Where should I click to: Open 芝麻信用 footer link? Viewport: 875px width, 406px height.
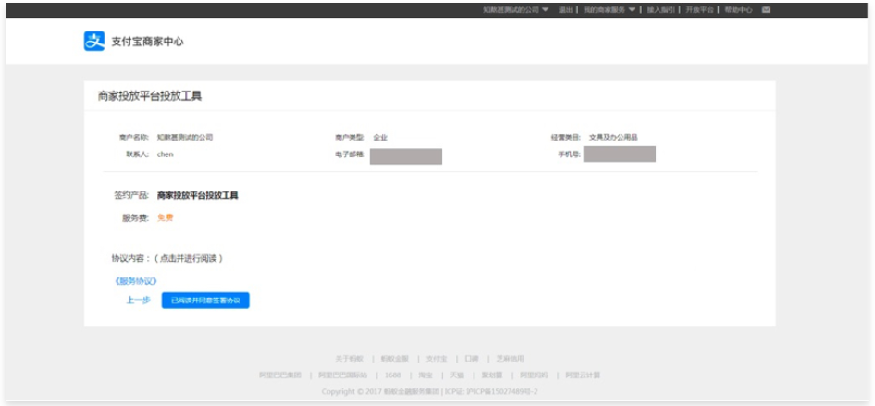510,359
